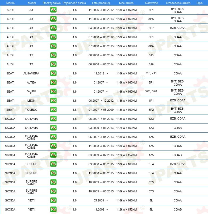208x214 pixels.
Task: Click fuel icon in Seat Toledo row
Action: [53, 110]
